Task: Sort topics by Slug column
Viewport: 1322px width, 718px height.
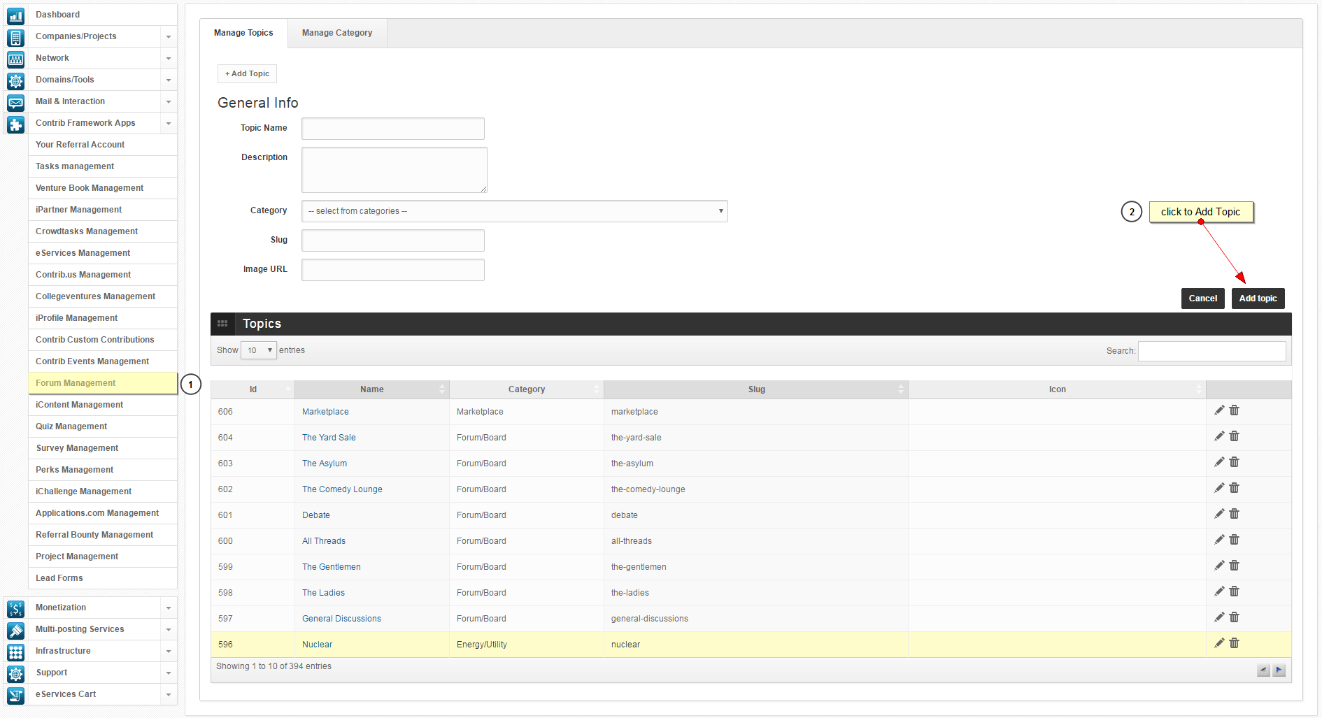Action: coord(756,389)
